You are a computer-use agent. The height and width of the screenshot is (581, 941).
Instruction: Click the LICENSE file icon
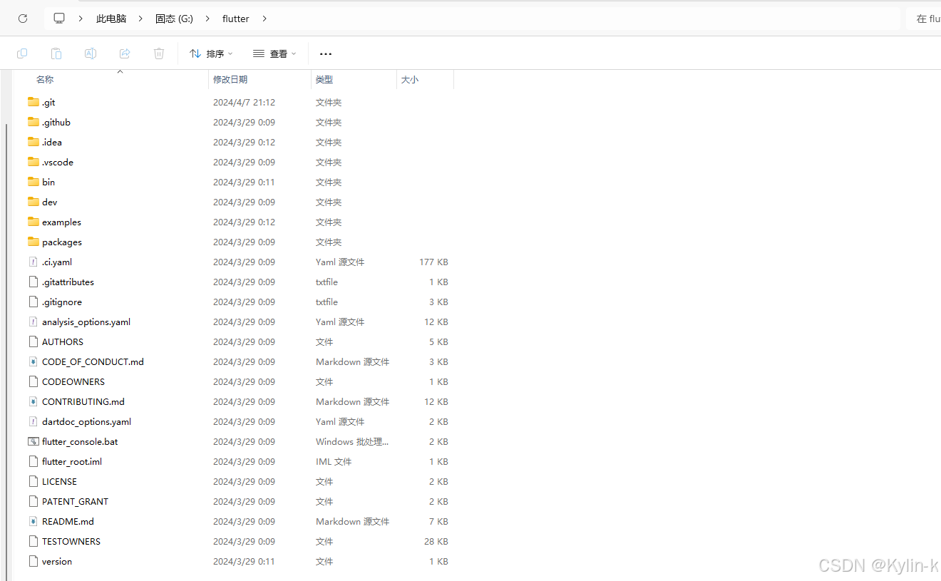click(34, 481)
